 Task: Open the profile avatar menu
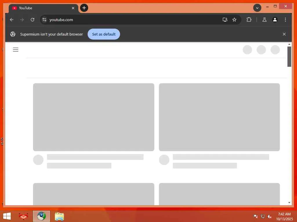(275, 20)
